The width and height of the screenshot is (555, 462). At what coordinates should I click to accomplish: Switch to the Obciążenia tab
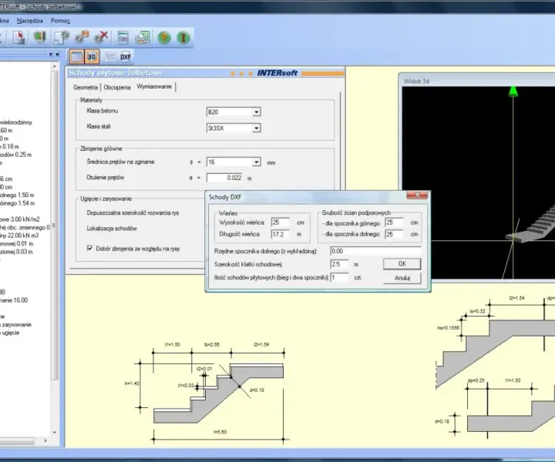click(x=117, y=87)
